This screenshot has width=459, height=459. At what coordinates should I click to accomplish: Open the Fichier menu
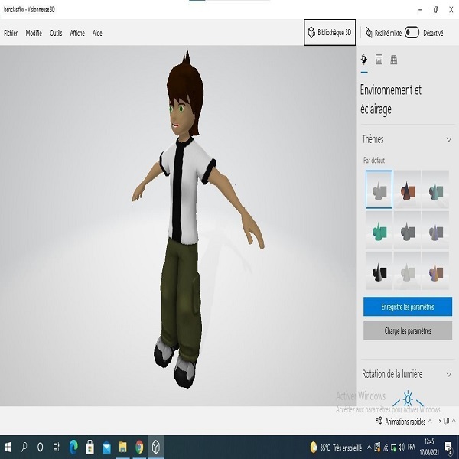pos(11,33)
